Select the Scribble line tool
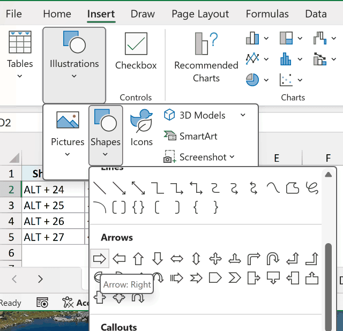Image resolution: width=343 pixels, height=331 pixels. tap(312, 188)
